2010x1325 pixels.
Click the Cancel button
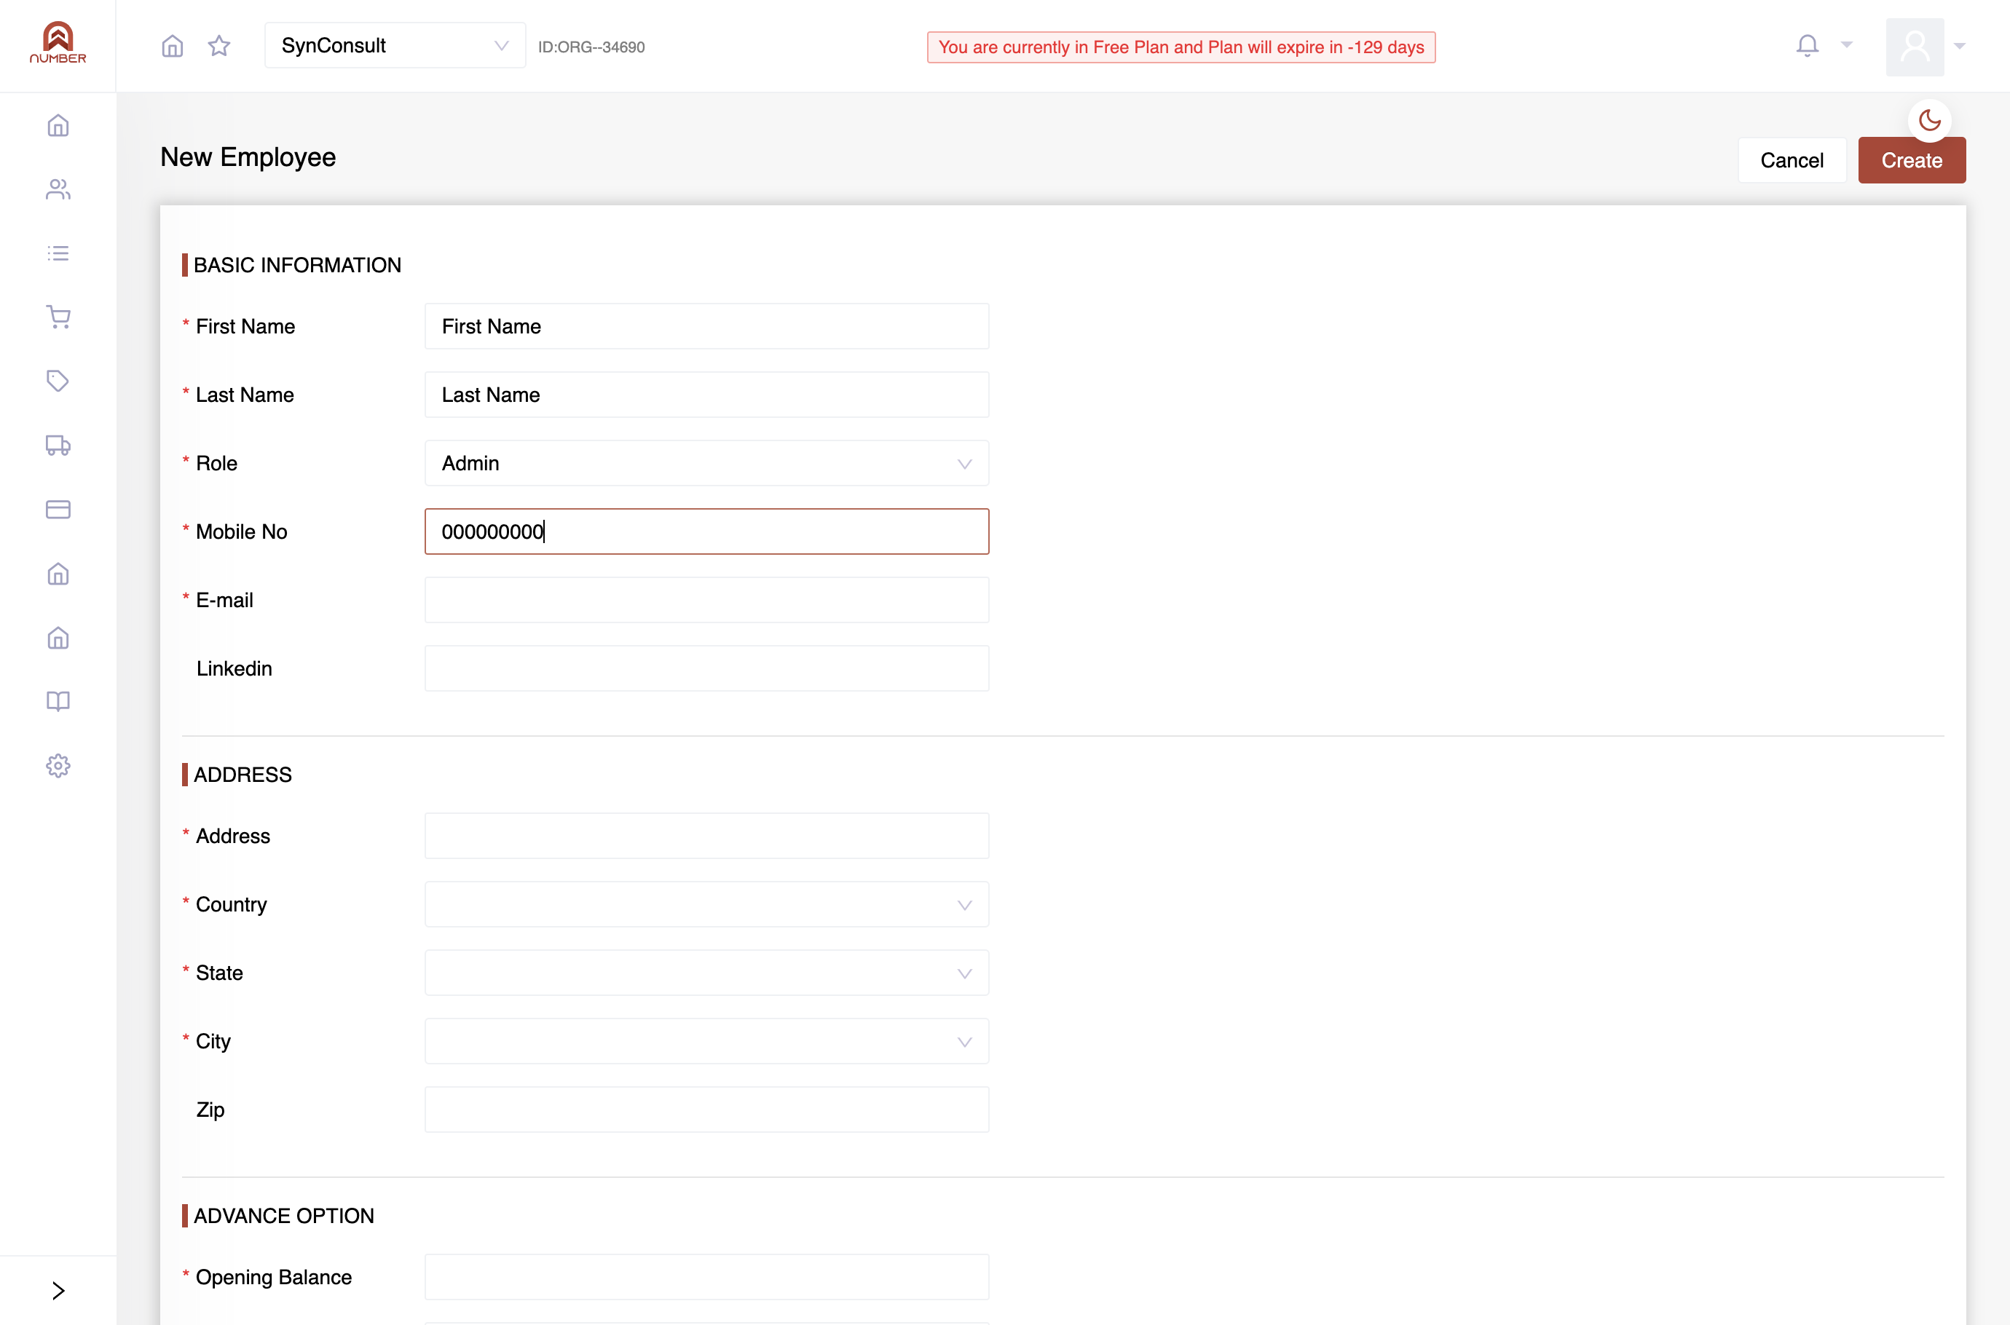point(1792,159)
